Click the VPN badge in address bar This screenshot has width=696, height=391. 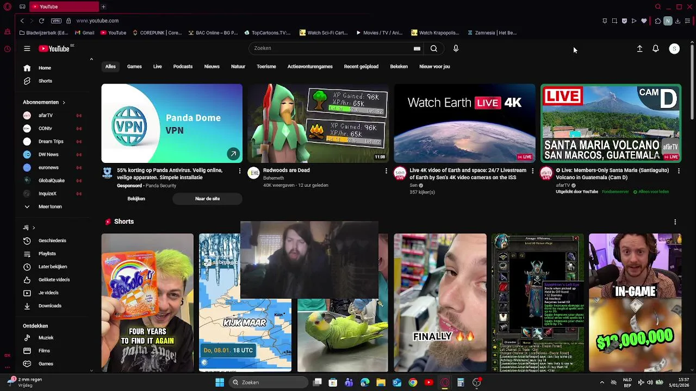point(56,21)
